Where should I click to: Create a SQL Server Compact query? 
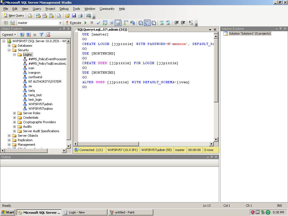coord(59,16)
